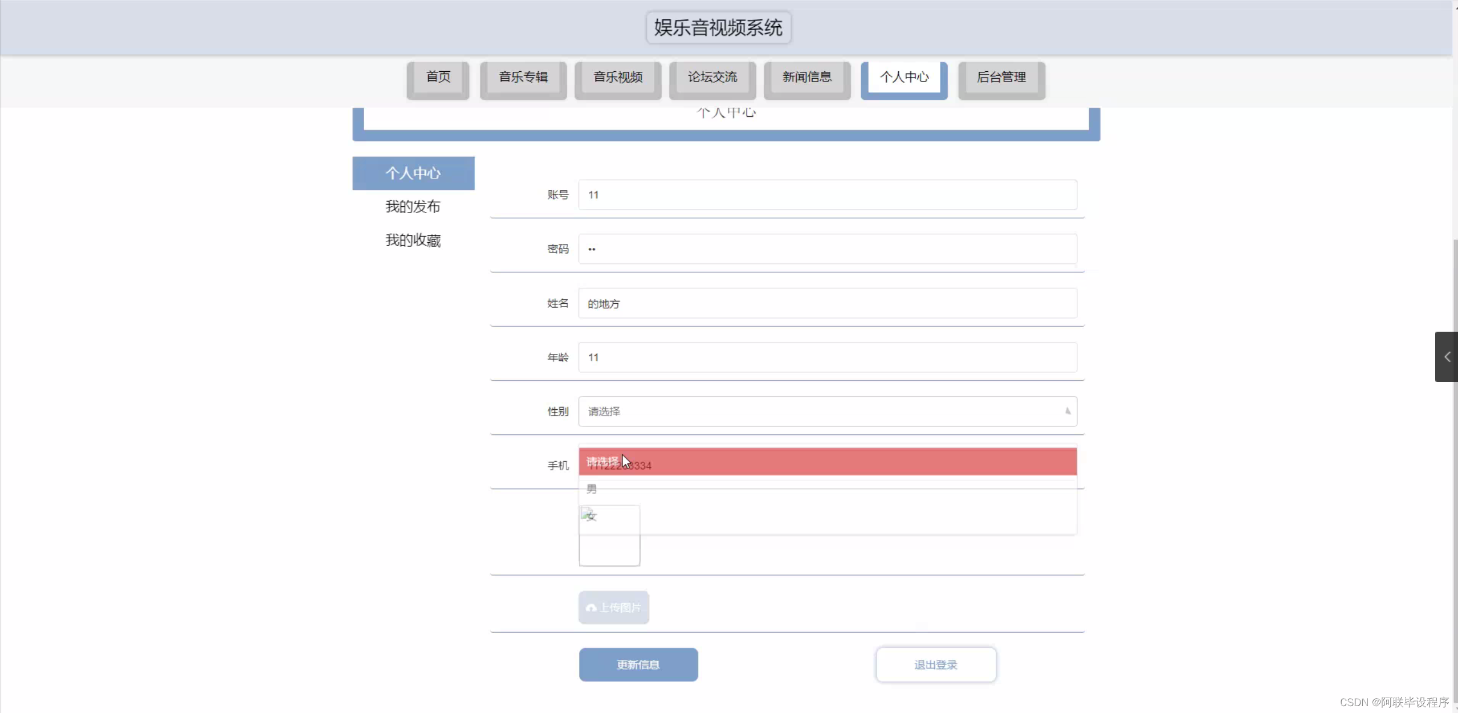Open 我的发布 from the sidebar
The image size is (1458, 713).
click(413, 206)
